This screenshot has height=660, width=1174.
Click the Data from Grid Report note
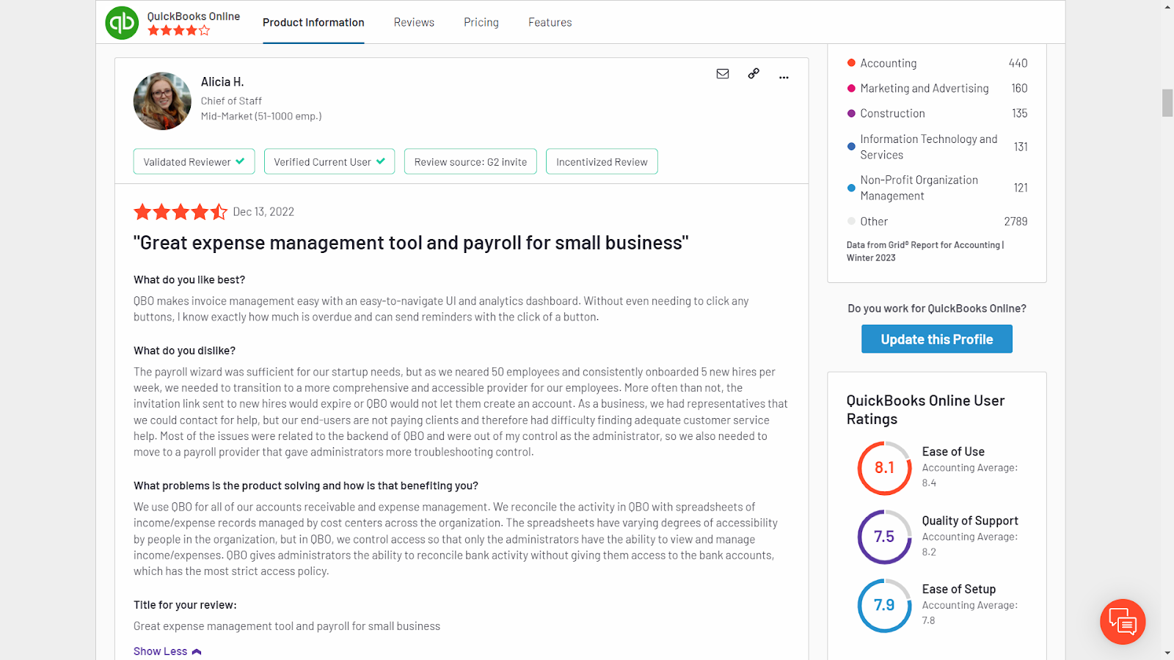tap(925, 251)
